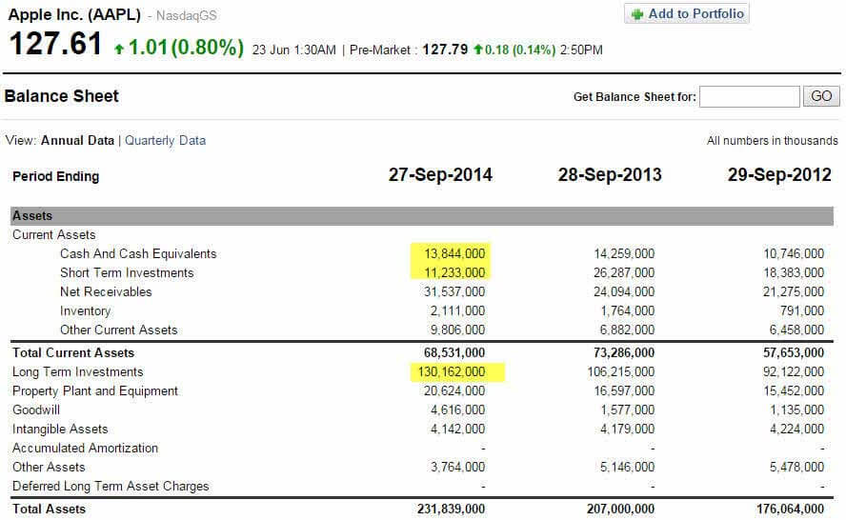Click the 2012 Total Assets value 176,064,000
Image resolution: width=846 pixels, height=520 pixels.
(790, 510)
